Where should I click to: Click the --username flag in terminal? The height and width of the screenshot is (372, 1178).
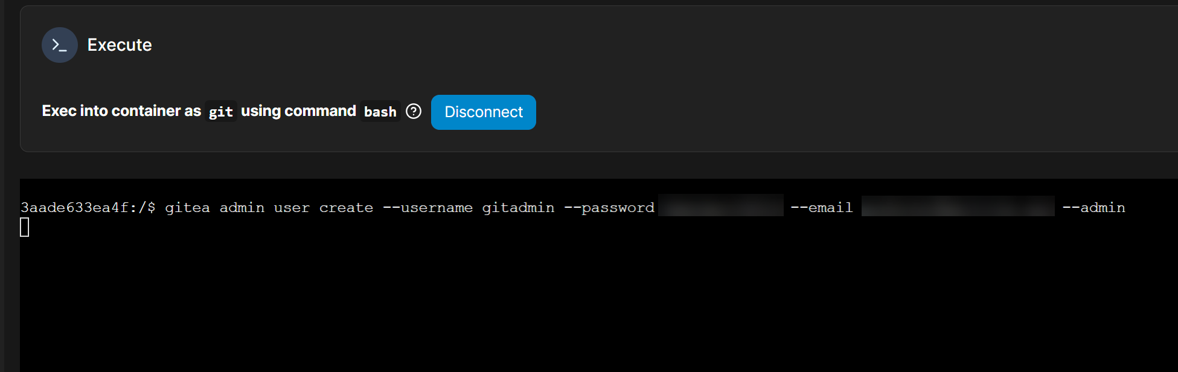click(427, 208)
